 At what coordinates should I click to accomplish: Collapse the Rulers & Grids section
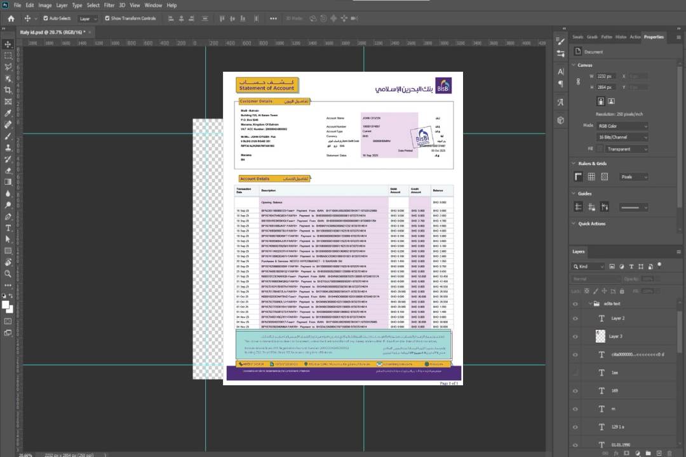tap(574, 164)
